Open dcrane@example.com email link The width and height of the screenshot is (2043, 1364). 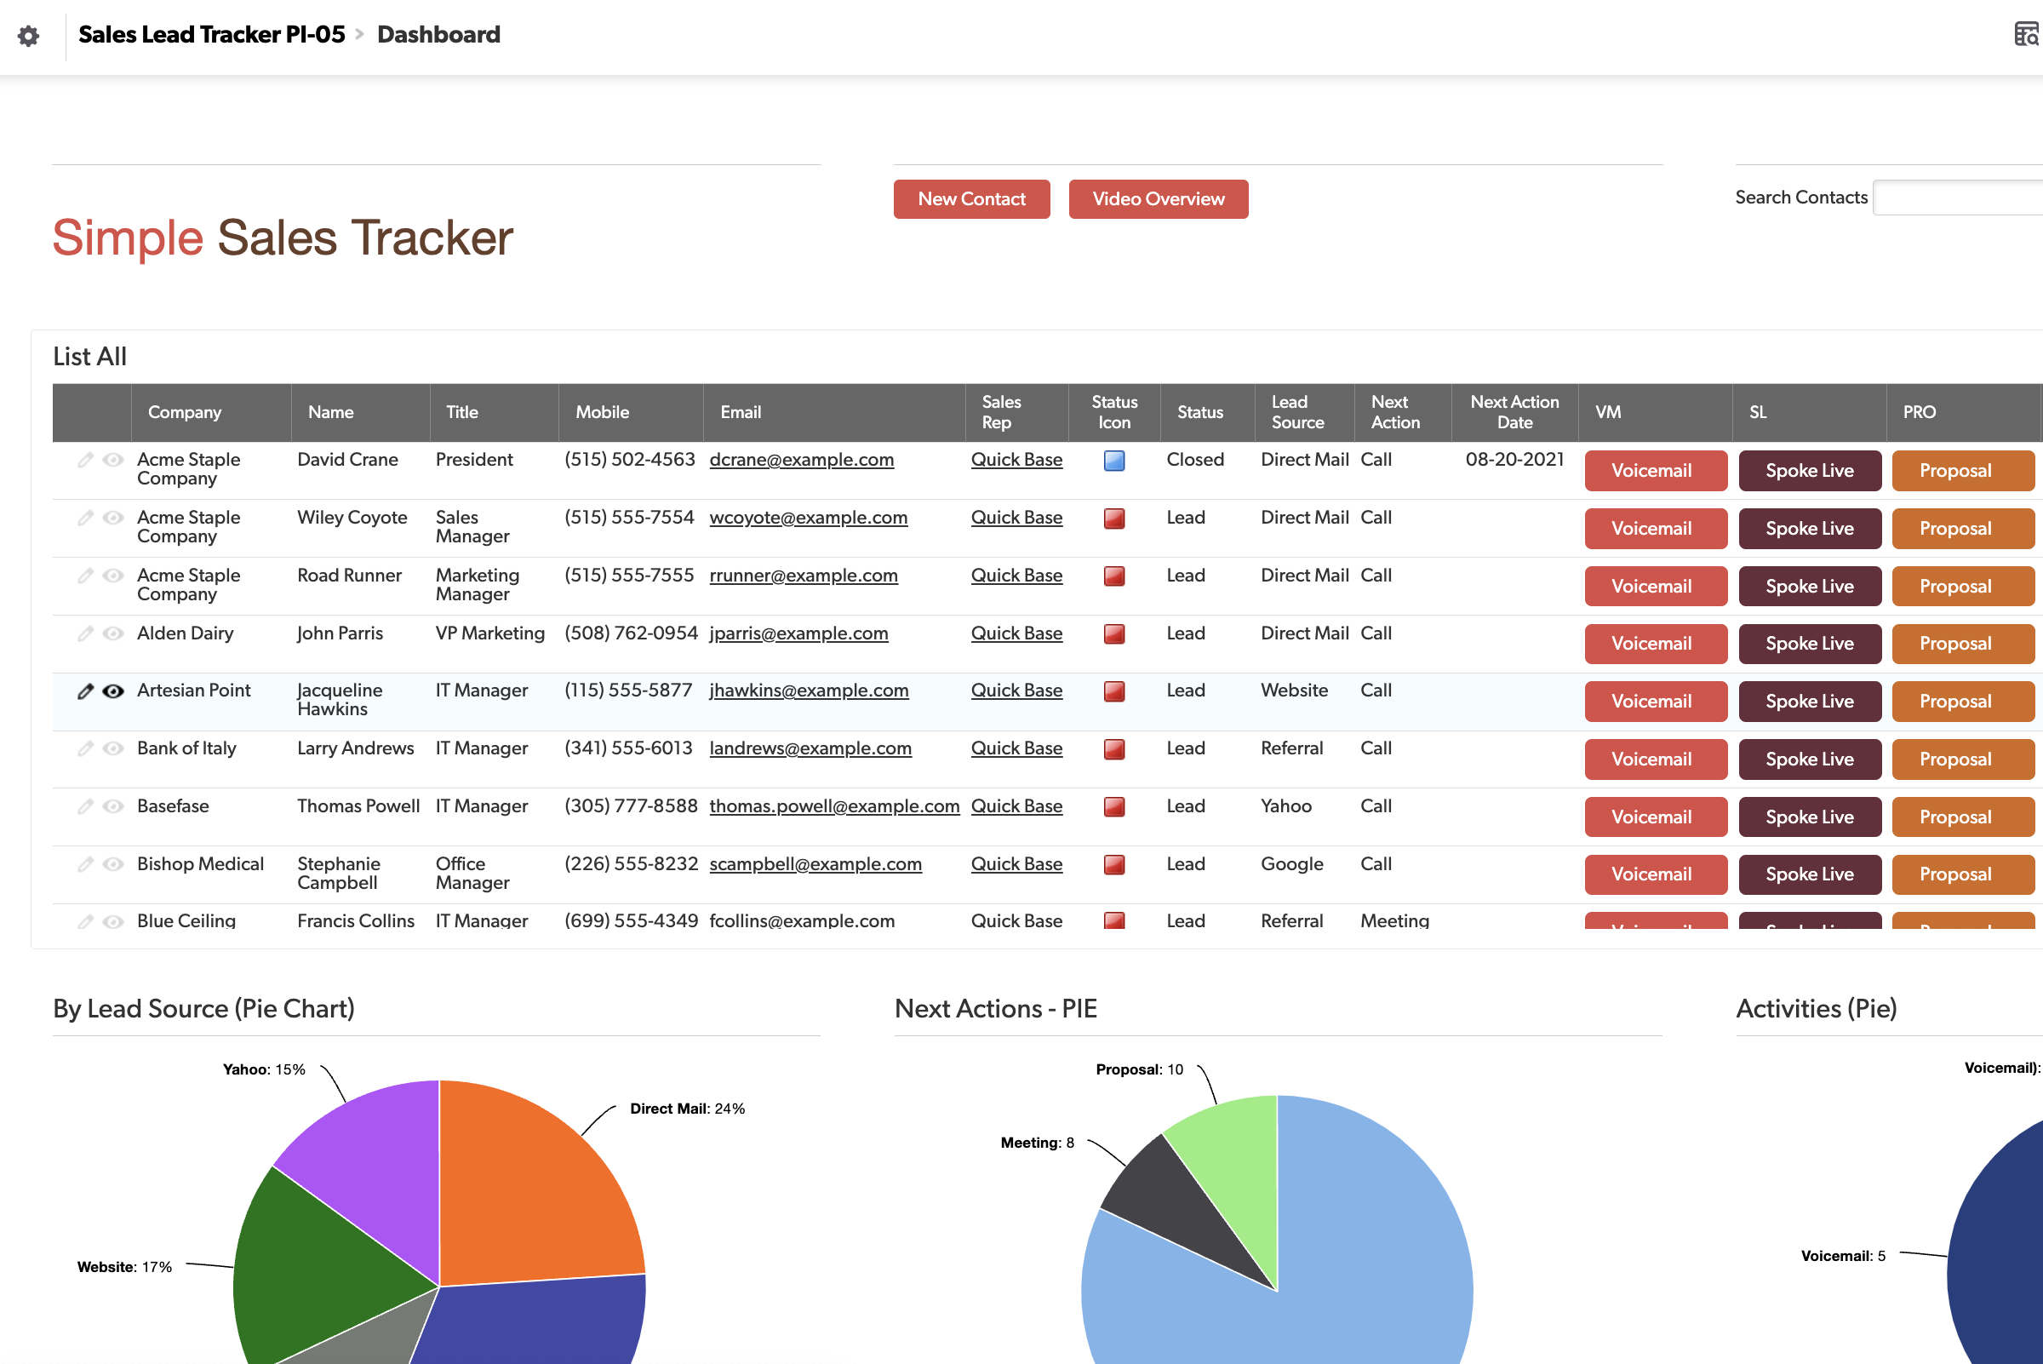coord(801,460)
